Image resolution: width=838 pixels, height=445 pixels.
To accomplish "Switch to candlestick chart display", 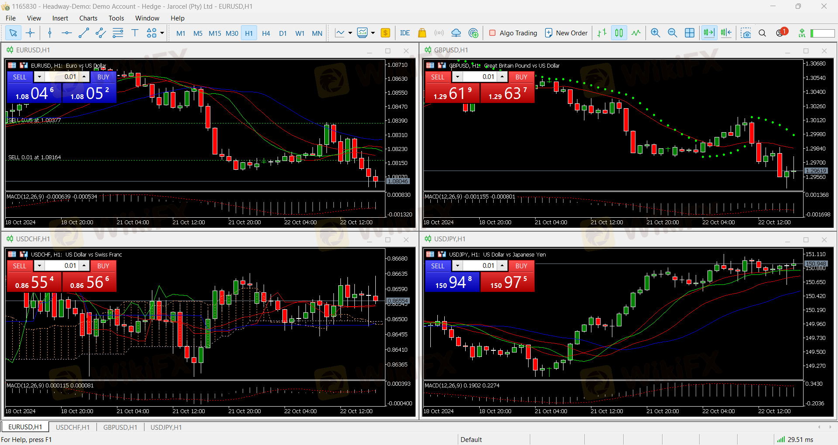I will pos(619,33).
